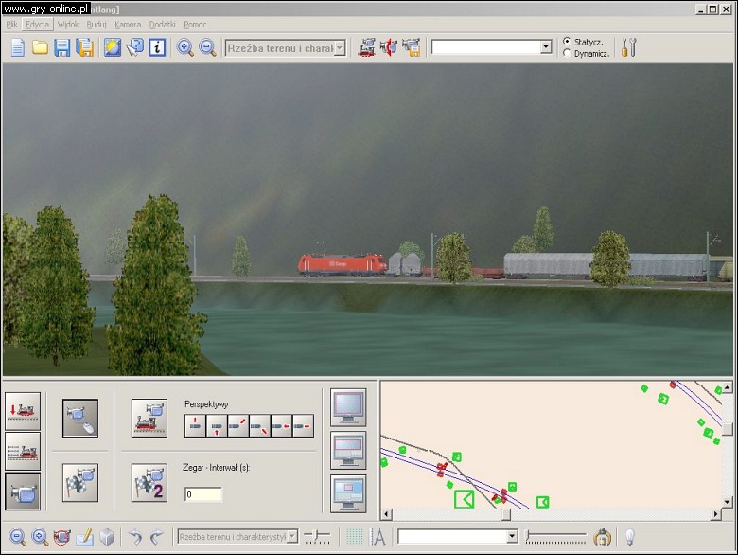
Task: Zoom out using the top toolbar magnifier minus
Action: (x=207, y=47)
